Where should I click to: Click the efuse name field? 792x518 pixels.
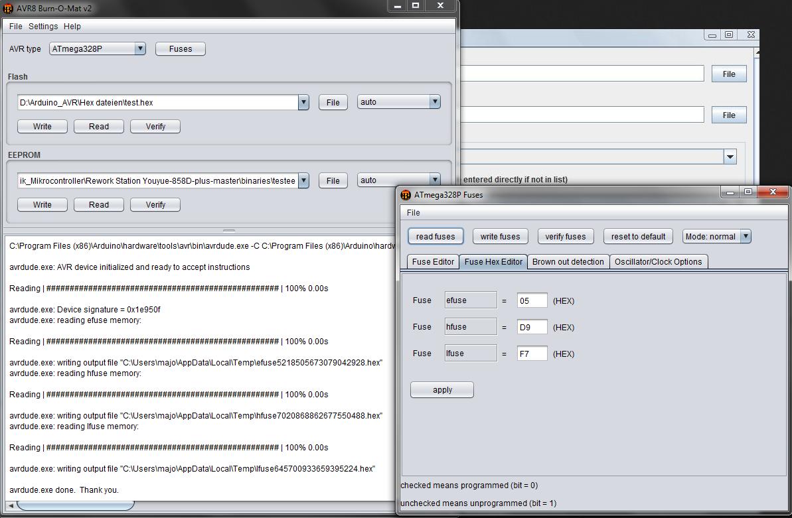tap(471, 300)
